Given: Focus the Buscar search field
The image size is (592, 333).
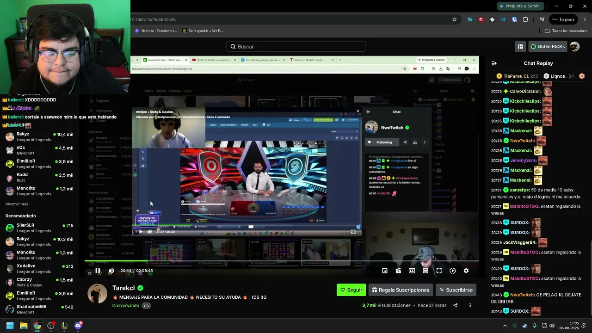Looking at the screenshot, I should 296,47.
